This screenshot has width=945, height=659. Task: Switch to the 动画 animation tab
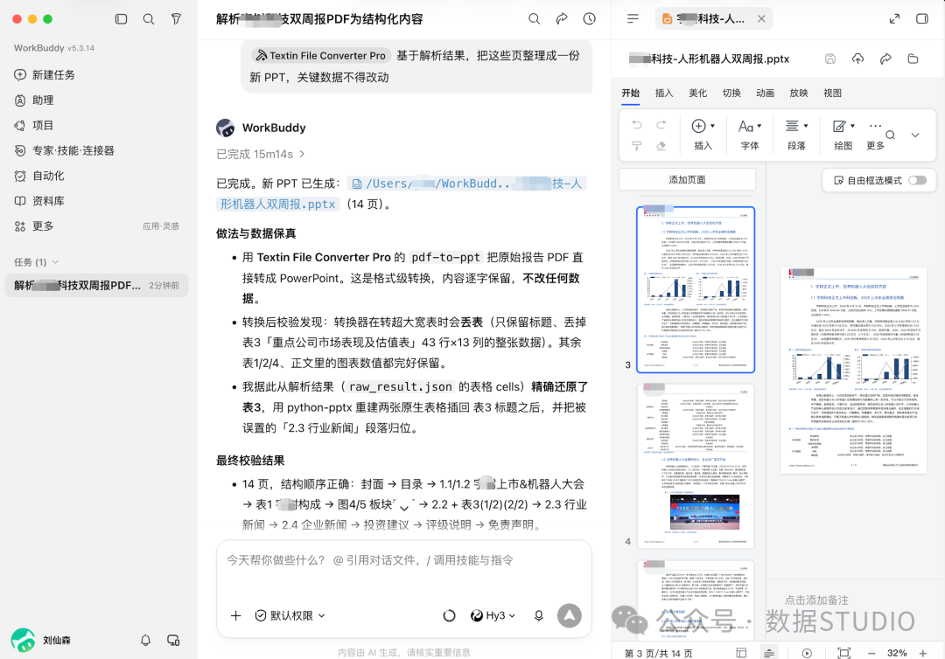pos(766,93)
